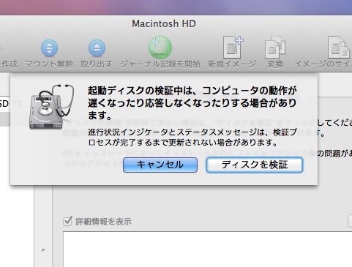Viewport: 352px width, 267px height.
Task: Click the イメージのサイズ resize image icon
Action: [x=338, y=48]
